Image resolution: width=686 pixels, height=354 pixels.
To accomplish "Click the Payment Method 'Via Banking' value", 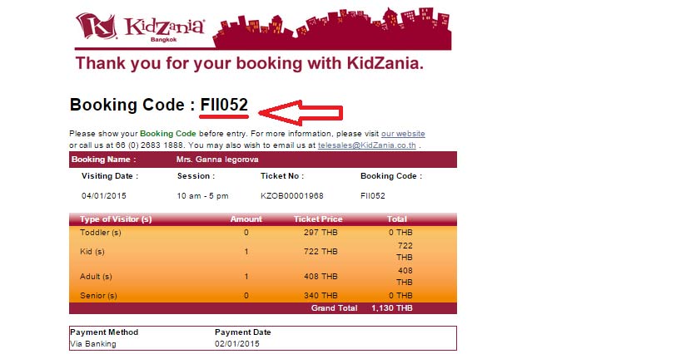I will click(x=93, y=344).
